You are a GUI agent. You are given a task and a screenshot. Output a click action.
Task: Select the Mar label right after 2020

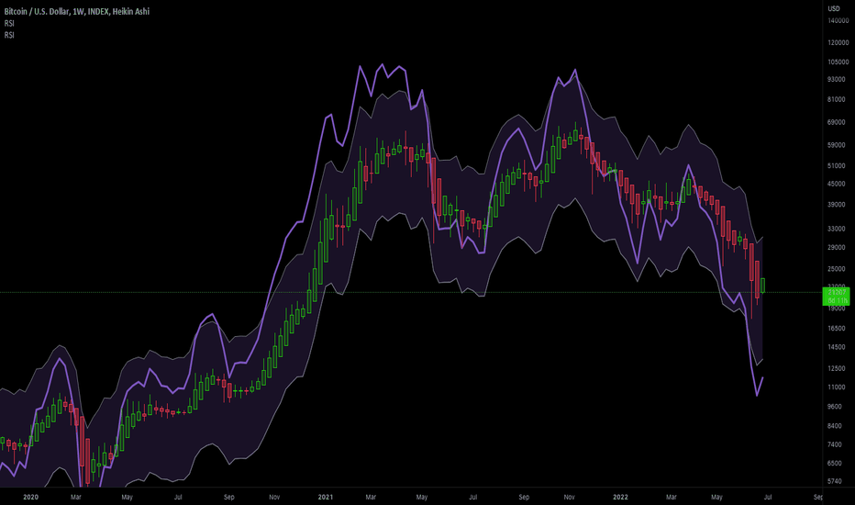[76, 497]
